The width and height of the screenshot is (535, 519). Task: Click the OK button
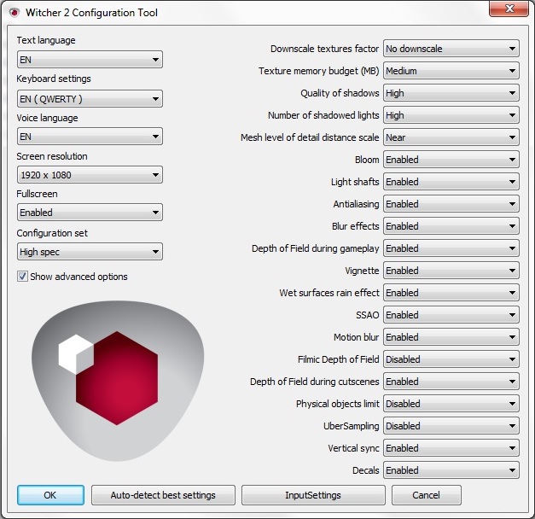click(50, 495)
